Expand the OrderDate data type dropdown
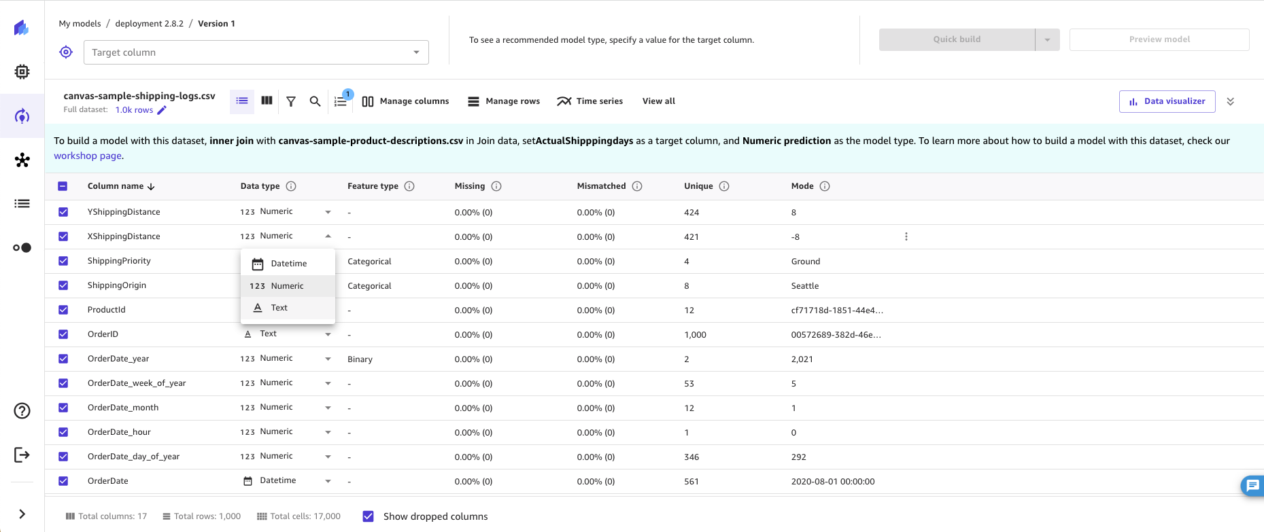The width and height of the screenshot is (1264, 532). 328,481
